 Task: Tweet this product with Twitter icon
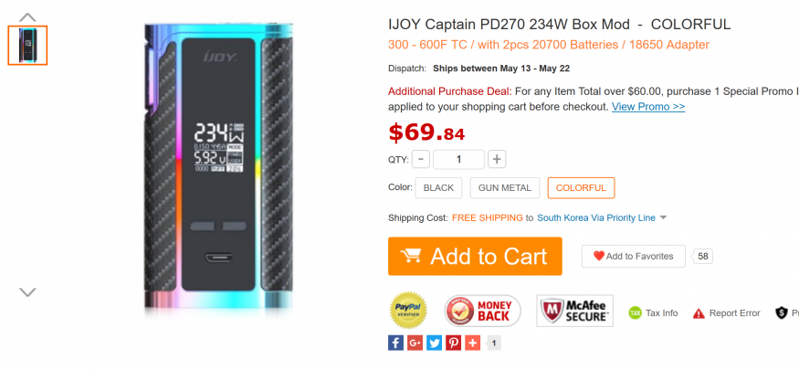[434, 343]
